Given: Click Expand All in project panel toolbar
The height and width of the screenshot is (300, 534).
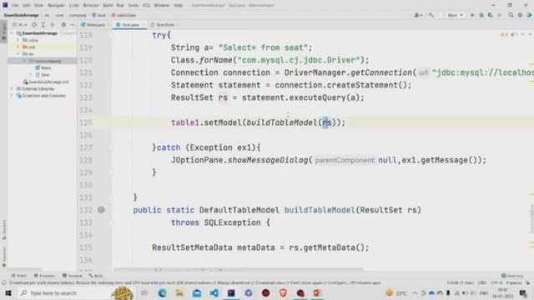Looking at the screenshot, I should 43,25.
